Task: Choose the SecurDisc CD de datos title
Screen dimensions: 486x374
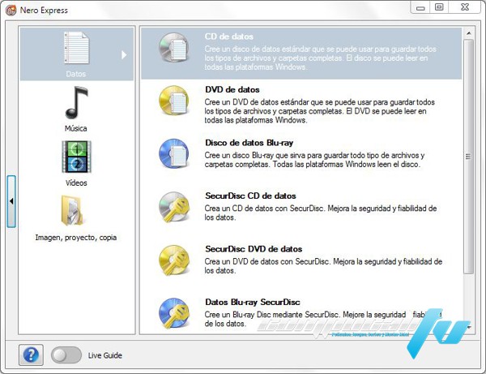Action: [x=250, y=196]
